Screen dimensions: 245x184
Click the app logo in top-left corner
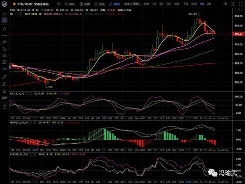[4, 4]
